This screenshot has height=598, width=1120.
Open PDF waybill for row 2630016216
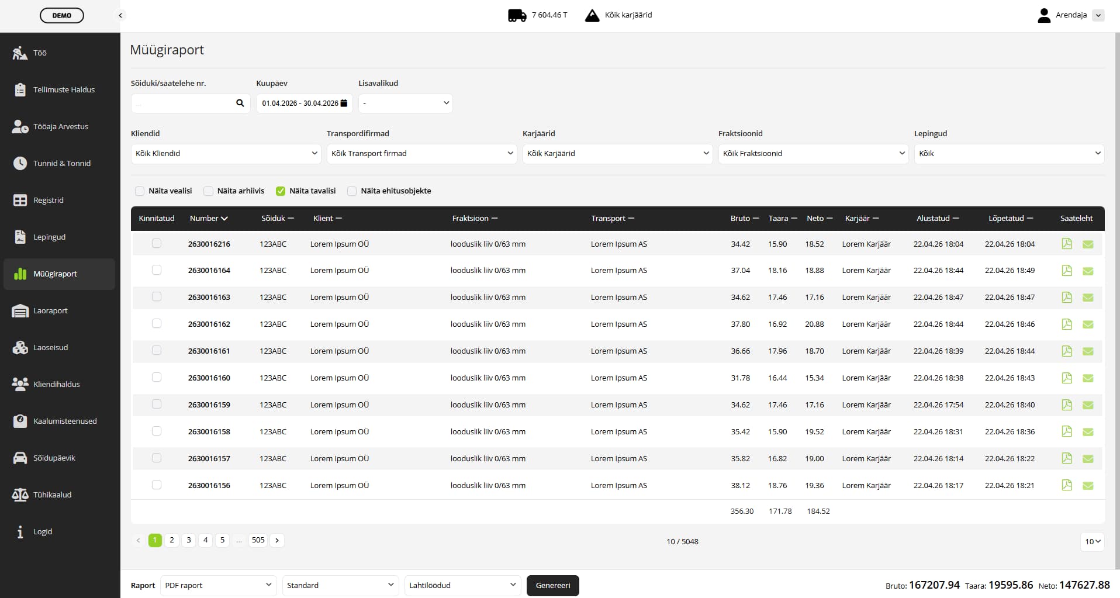[1066, 244]
